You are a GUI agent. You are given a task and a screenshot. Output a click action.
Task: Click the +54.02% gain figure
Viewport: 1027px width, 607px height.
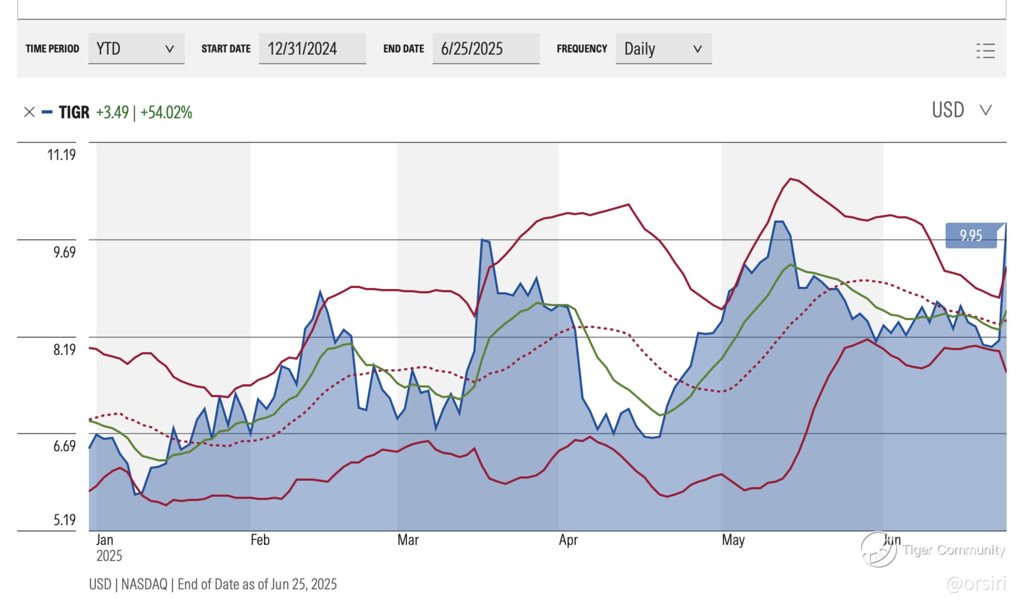[x=166, y=112]
